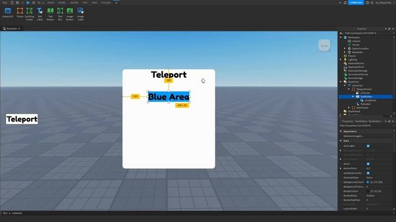Click the Teleport button at left of viewport

pyautogui.click(x=22, y=119)
